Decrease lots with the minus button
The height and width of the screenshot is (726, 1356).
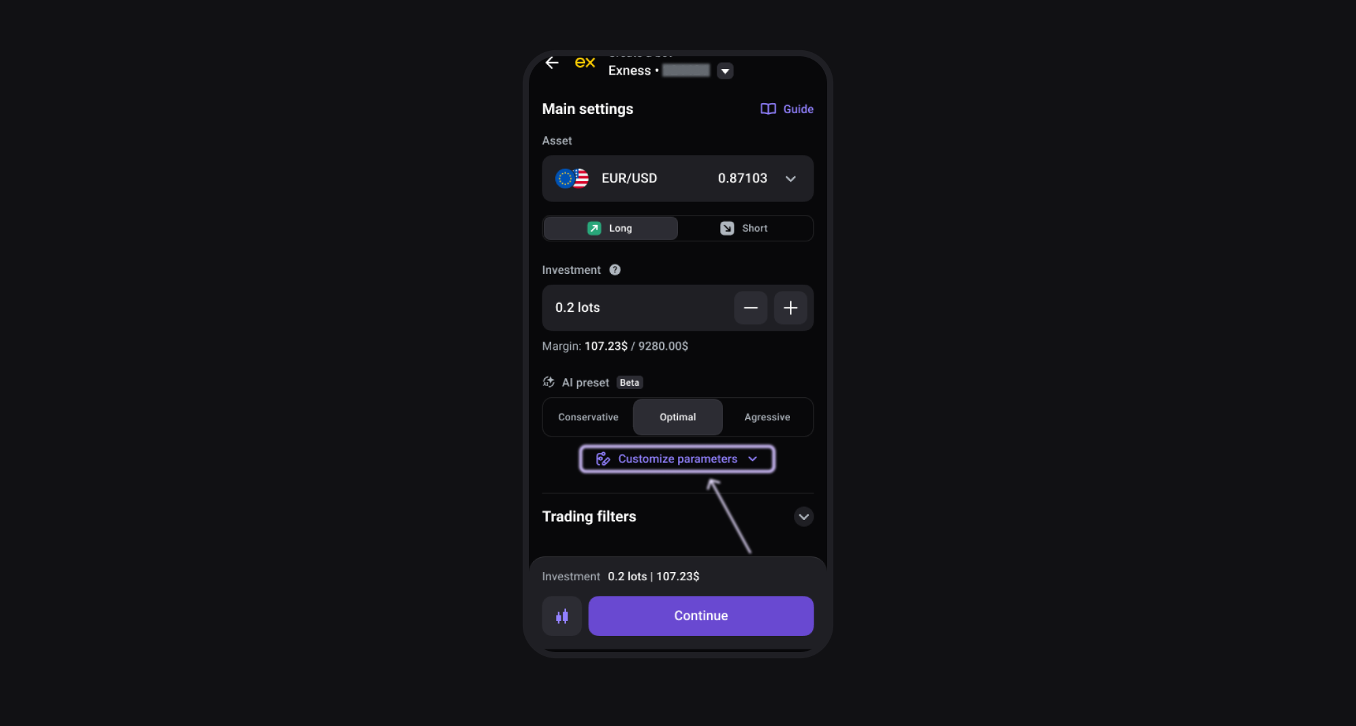(x=751, y=308)
